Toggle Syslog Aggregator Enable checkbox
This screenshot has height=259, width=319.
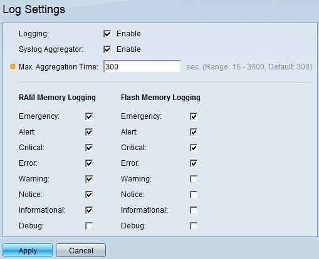pyautogui.click(x=107, y=49)
